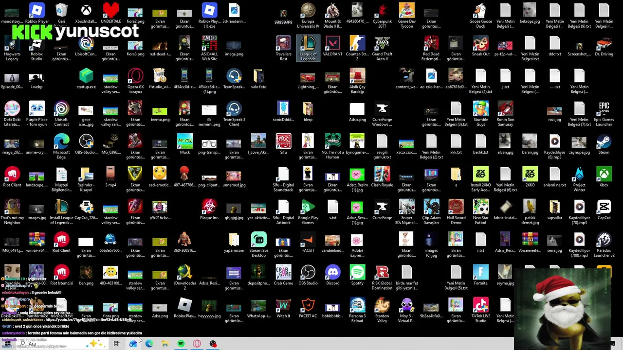
Task: Select the Hogwarts Legacy shortcut
Action: (x=12, y=49)
